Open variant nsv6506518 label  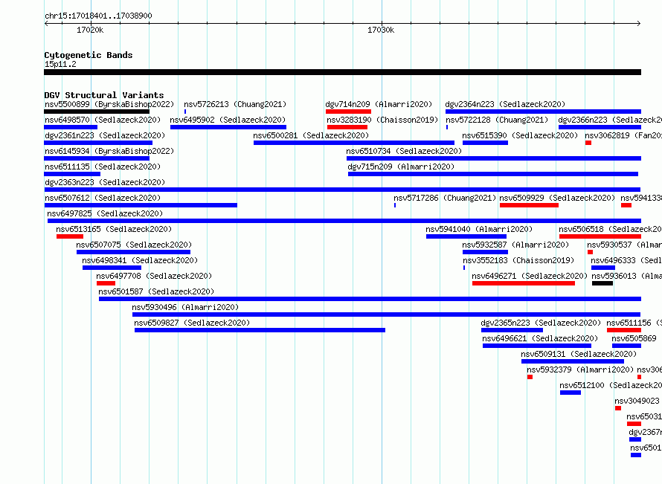(x=610, y=229)
